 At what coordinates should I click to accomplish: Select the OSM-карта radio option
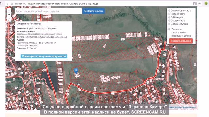pos(169,17)
